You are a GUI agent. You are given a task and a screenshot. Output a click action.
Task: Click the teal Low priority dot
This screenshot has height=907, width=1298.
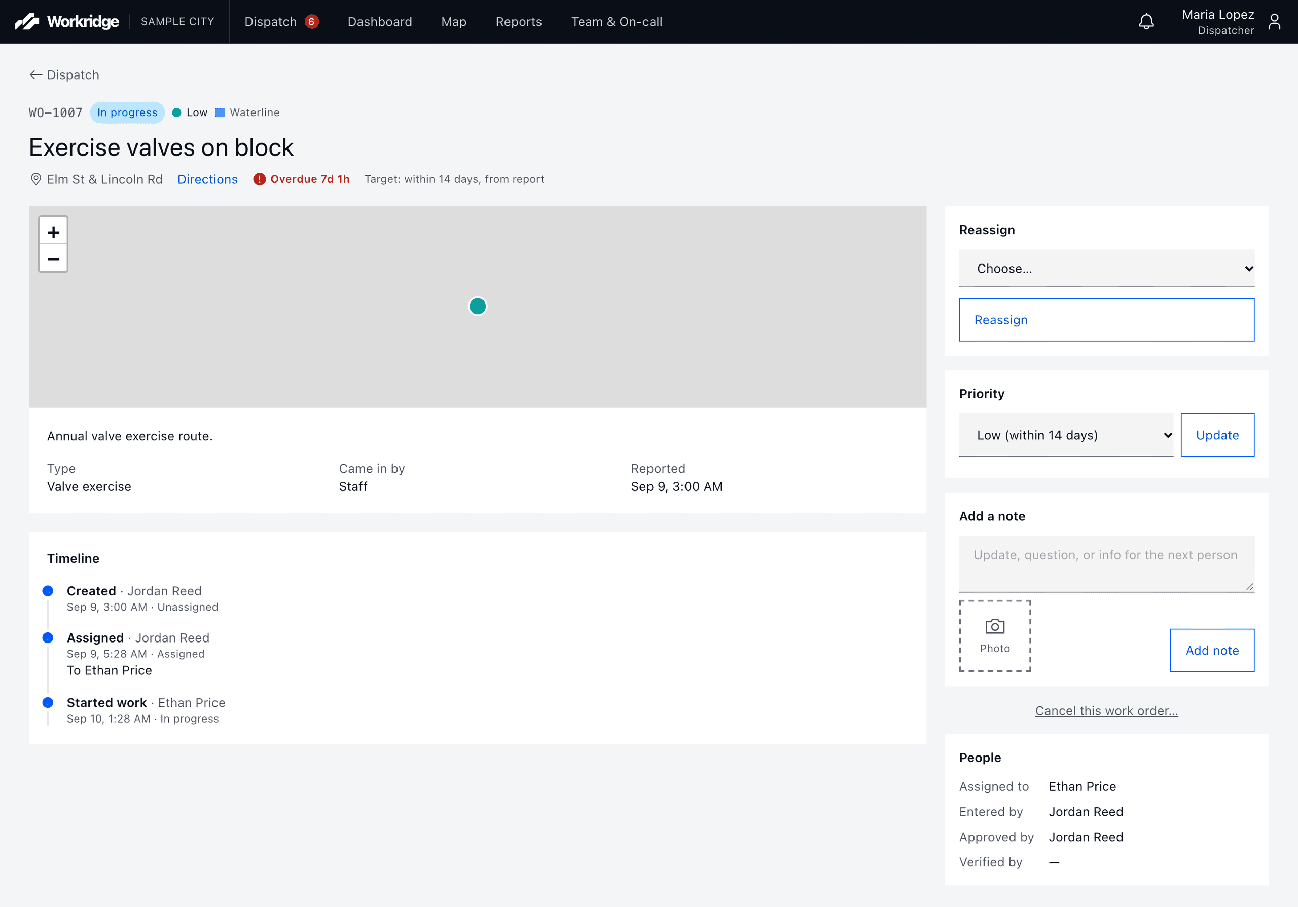pos(176,112)
